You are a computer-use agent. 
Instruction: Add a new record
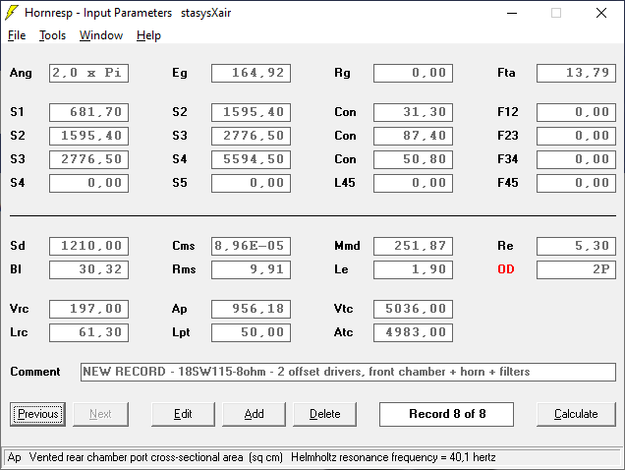pyautogui.click(x=254, y=414)
